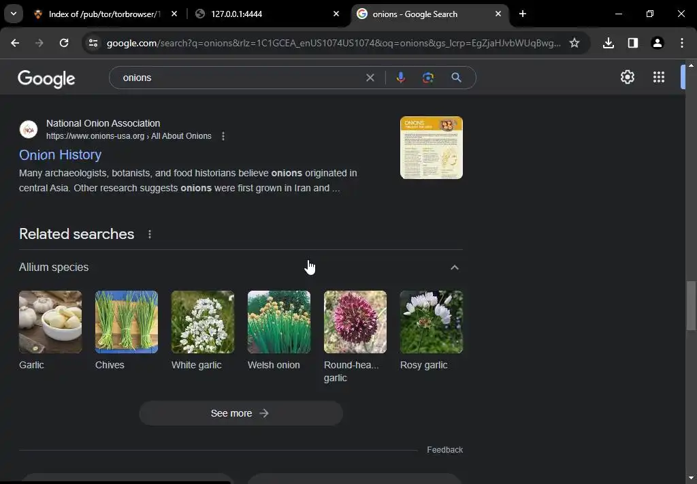Click the Chives label text
Viewport: 697px width, 484px height.
click(x=110, y=365)
